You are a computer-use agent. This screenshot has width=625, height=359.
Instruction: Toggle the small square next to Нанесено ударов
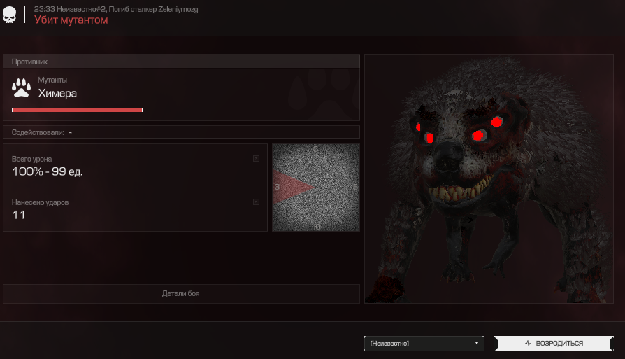(x=256, y=202)
